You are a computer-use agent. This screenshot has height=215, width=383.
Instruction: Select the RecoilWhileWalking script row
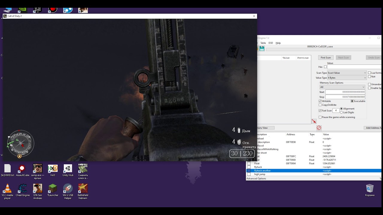tap(314, 149)
